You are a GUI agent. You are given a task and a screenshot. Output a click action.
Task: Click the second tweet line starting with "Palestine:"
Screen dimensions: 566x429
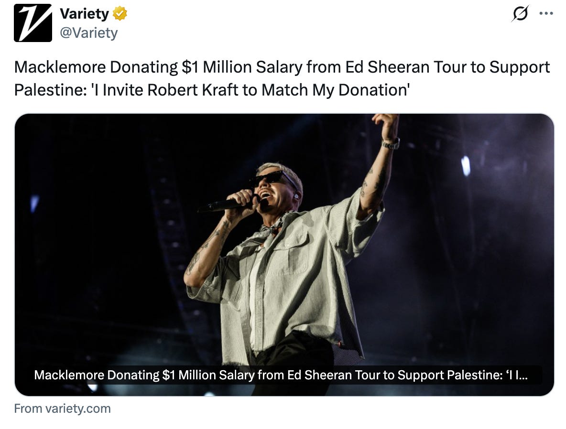tap(212, 90)
